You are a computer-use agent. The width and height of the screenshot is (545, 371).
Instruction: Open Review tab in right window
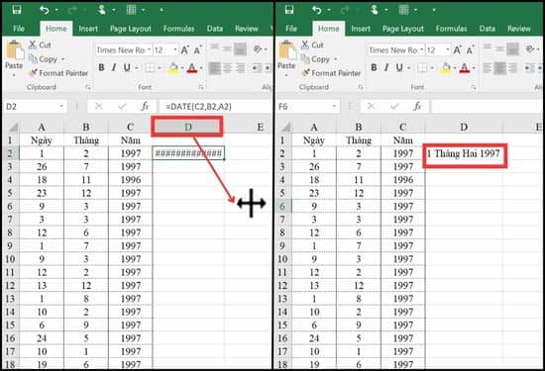[518, 29]
